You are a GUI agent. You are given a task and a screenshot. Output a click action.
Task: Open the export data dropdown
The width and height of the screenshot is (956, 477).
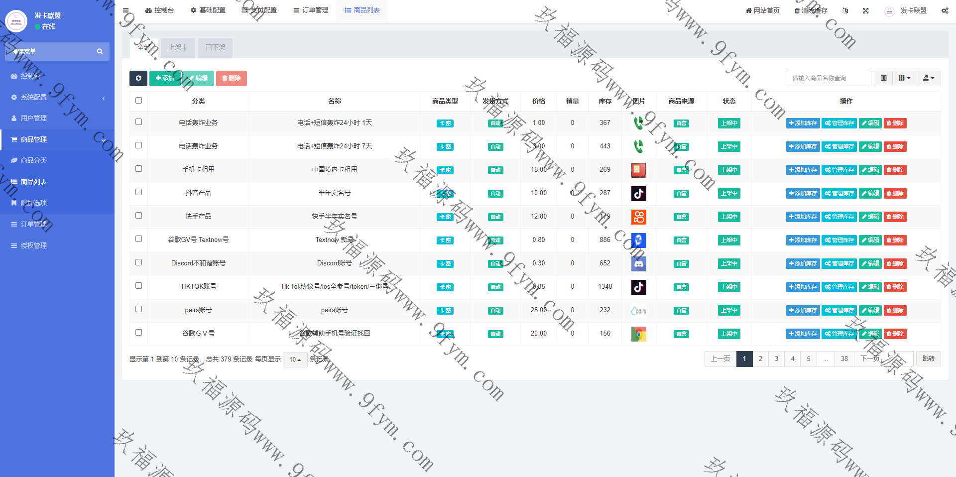point(929,78)
